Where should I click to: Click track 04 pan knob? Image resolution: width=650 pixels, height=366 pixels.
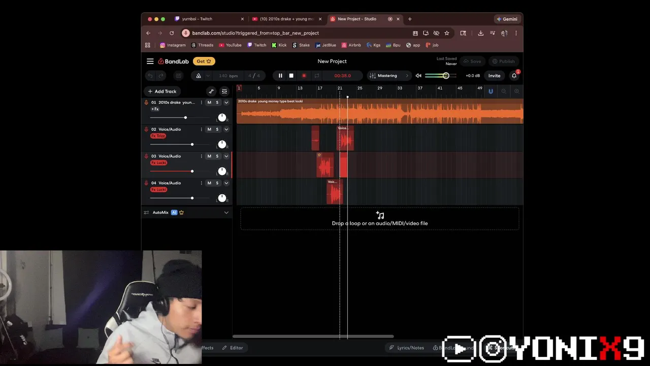pyautogui.click(x=222, y=198)
